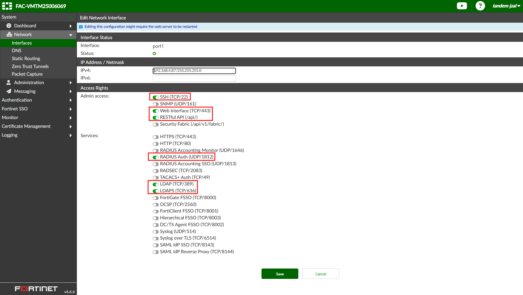Image resolution: width=523 pixels, height=295 pixels.
Task: Enable the Syslog (UDP/514) service toggle
Action: tap(156, 232)
